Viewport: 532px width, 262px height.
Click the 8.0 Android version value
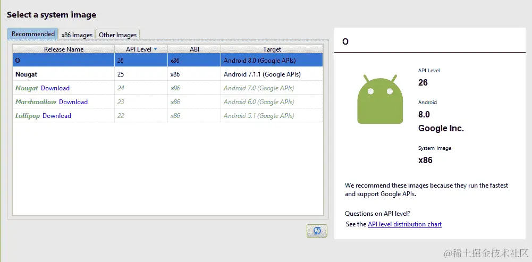(424, 114)
